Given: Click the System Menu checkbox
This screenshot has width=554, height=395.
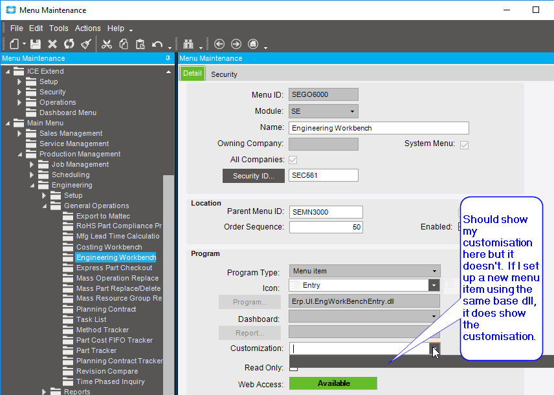Looking at the screenshot, I should coord(464,145).
